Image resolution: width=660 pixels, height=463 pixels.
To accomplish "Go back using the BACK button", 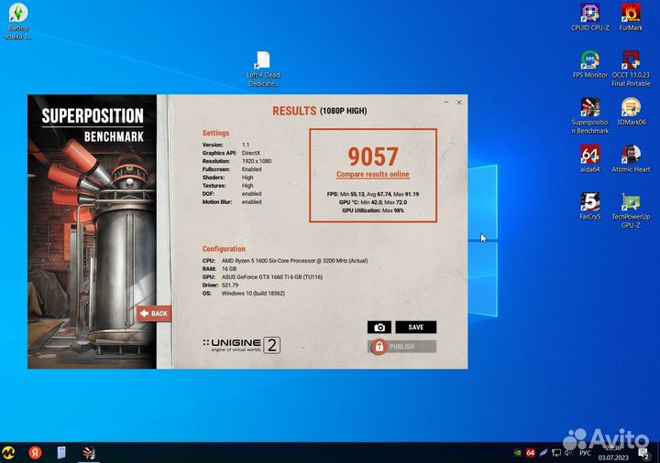I will [x=154, y=314].
